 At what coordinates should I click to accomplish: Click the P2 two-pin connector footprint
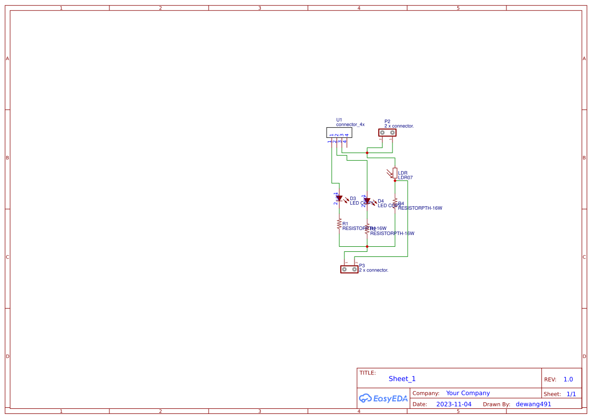pyautogui.click(x=388, y=132)
